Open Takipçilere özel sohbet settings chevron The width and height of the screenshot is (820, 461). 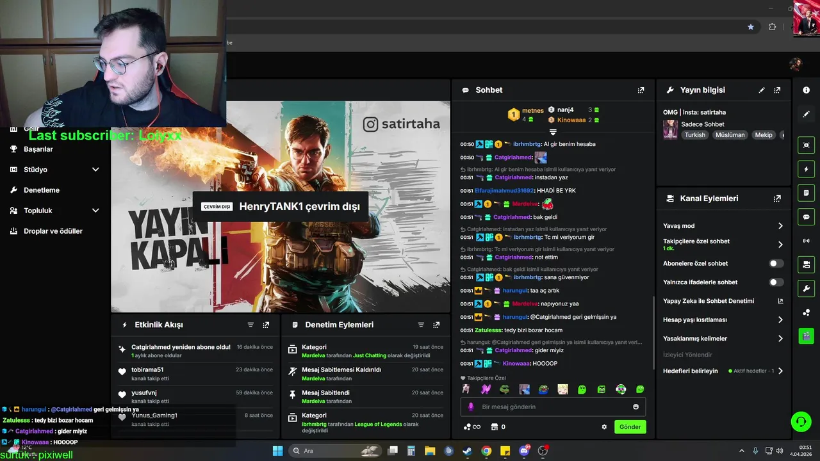pyautogui.click(x=780, y=245)
